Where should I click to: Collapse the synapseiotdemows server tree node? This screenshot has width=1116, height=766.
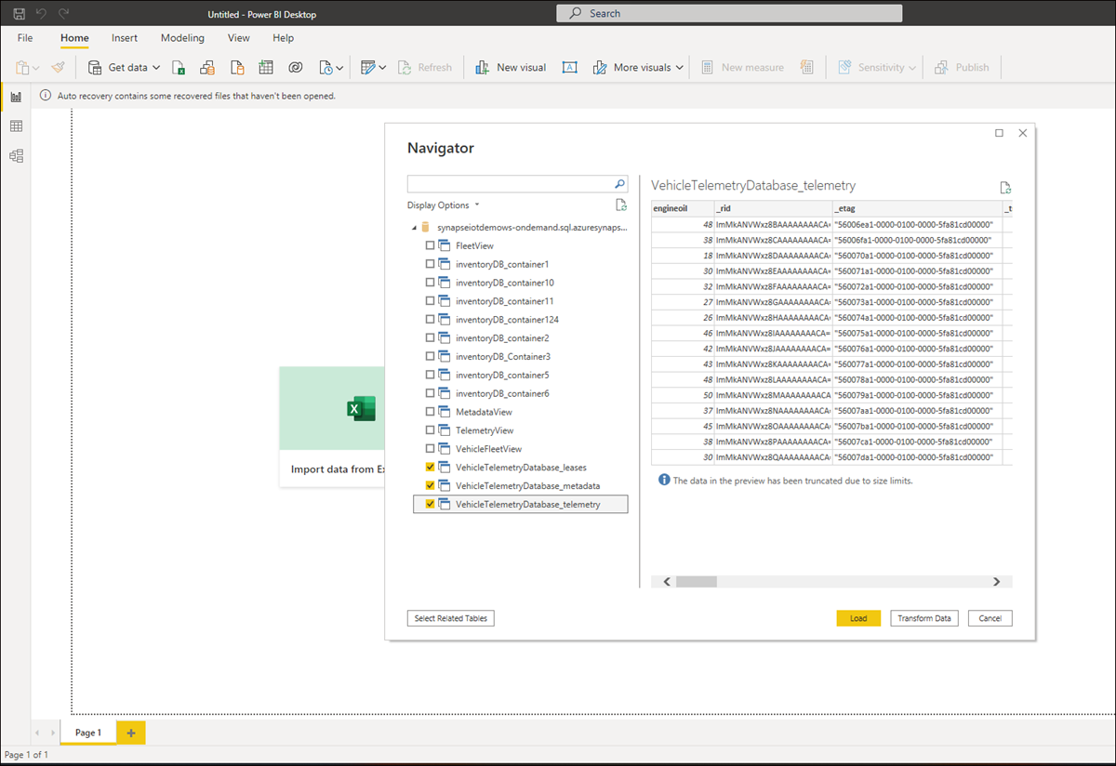tap(413, 228)
